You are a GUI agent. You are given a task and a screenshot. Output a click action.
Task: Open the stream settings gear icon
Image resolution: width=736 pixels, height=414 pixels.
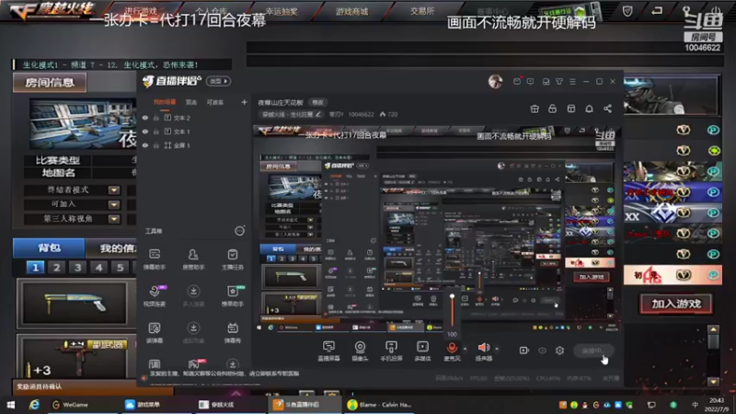click(x=559, y=351)
